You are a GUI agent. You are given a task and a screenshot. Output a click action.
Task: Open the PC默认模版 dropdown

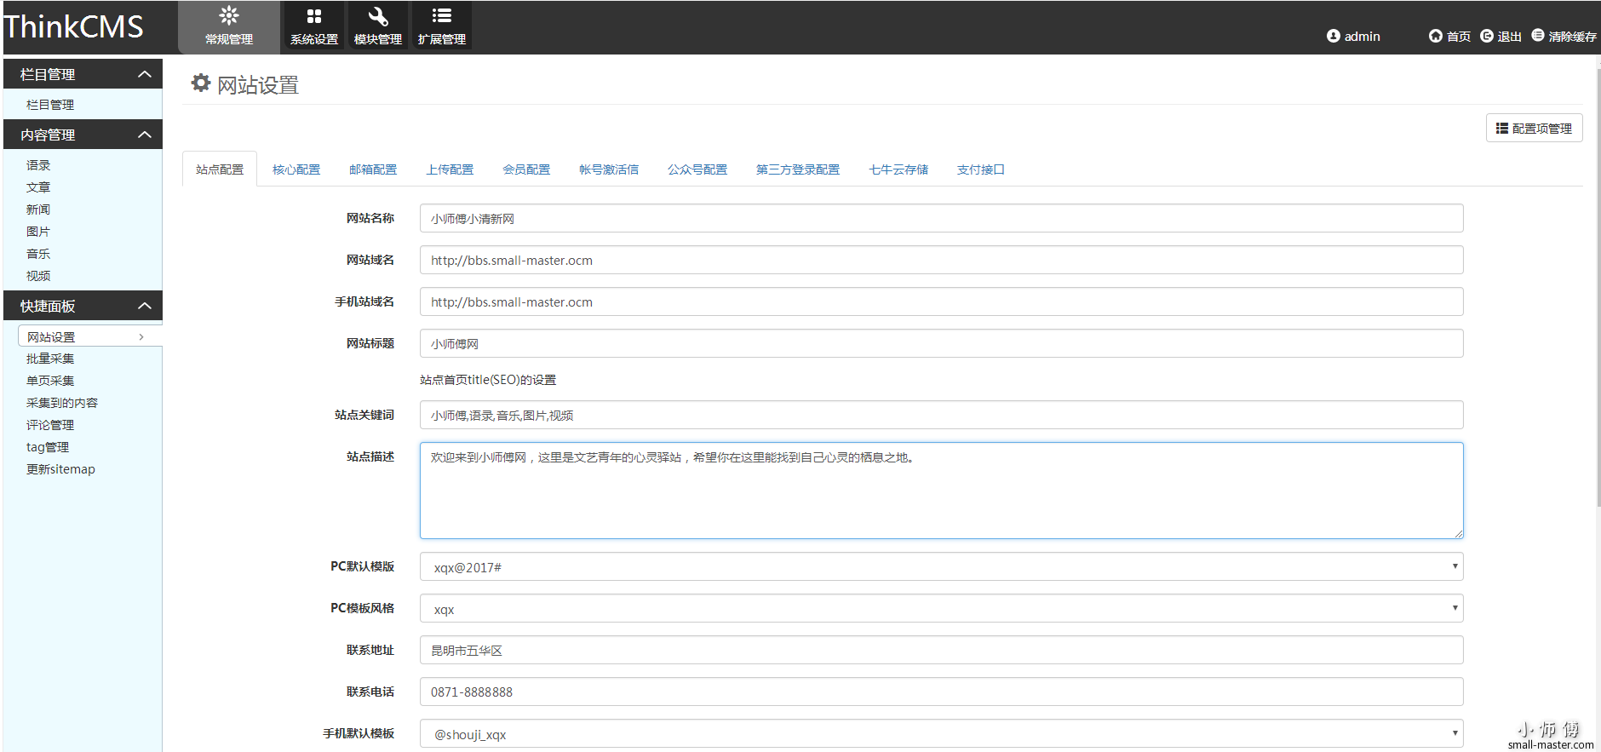point(941,566)
